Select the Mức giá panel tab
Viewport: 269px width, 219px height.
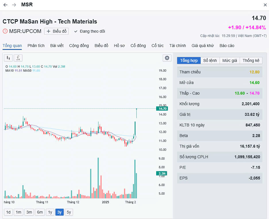230,60
